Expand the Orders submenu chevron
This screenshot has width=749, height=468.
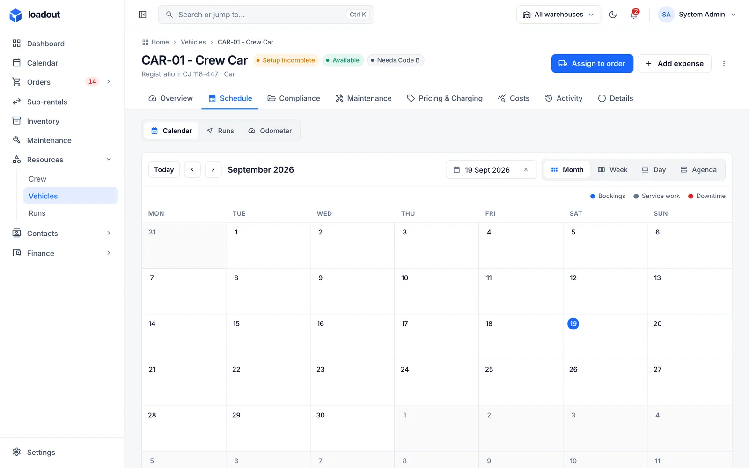pos(109,82)
